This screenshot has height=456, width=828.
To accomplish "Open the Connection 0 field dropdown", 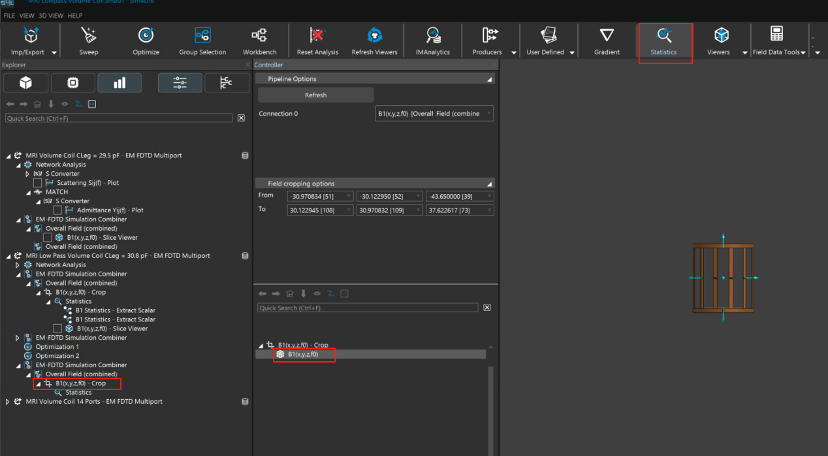I will 435,114.
